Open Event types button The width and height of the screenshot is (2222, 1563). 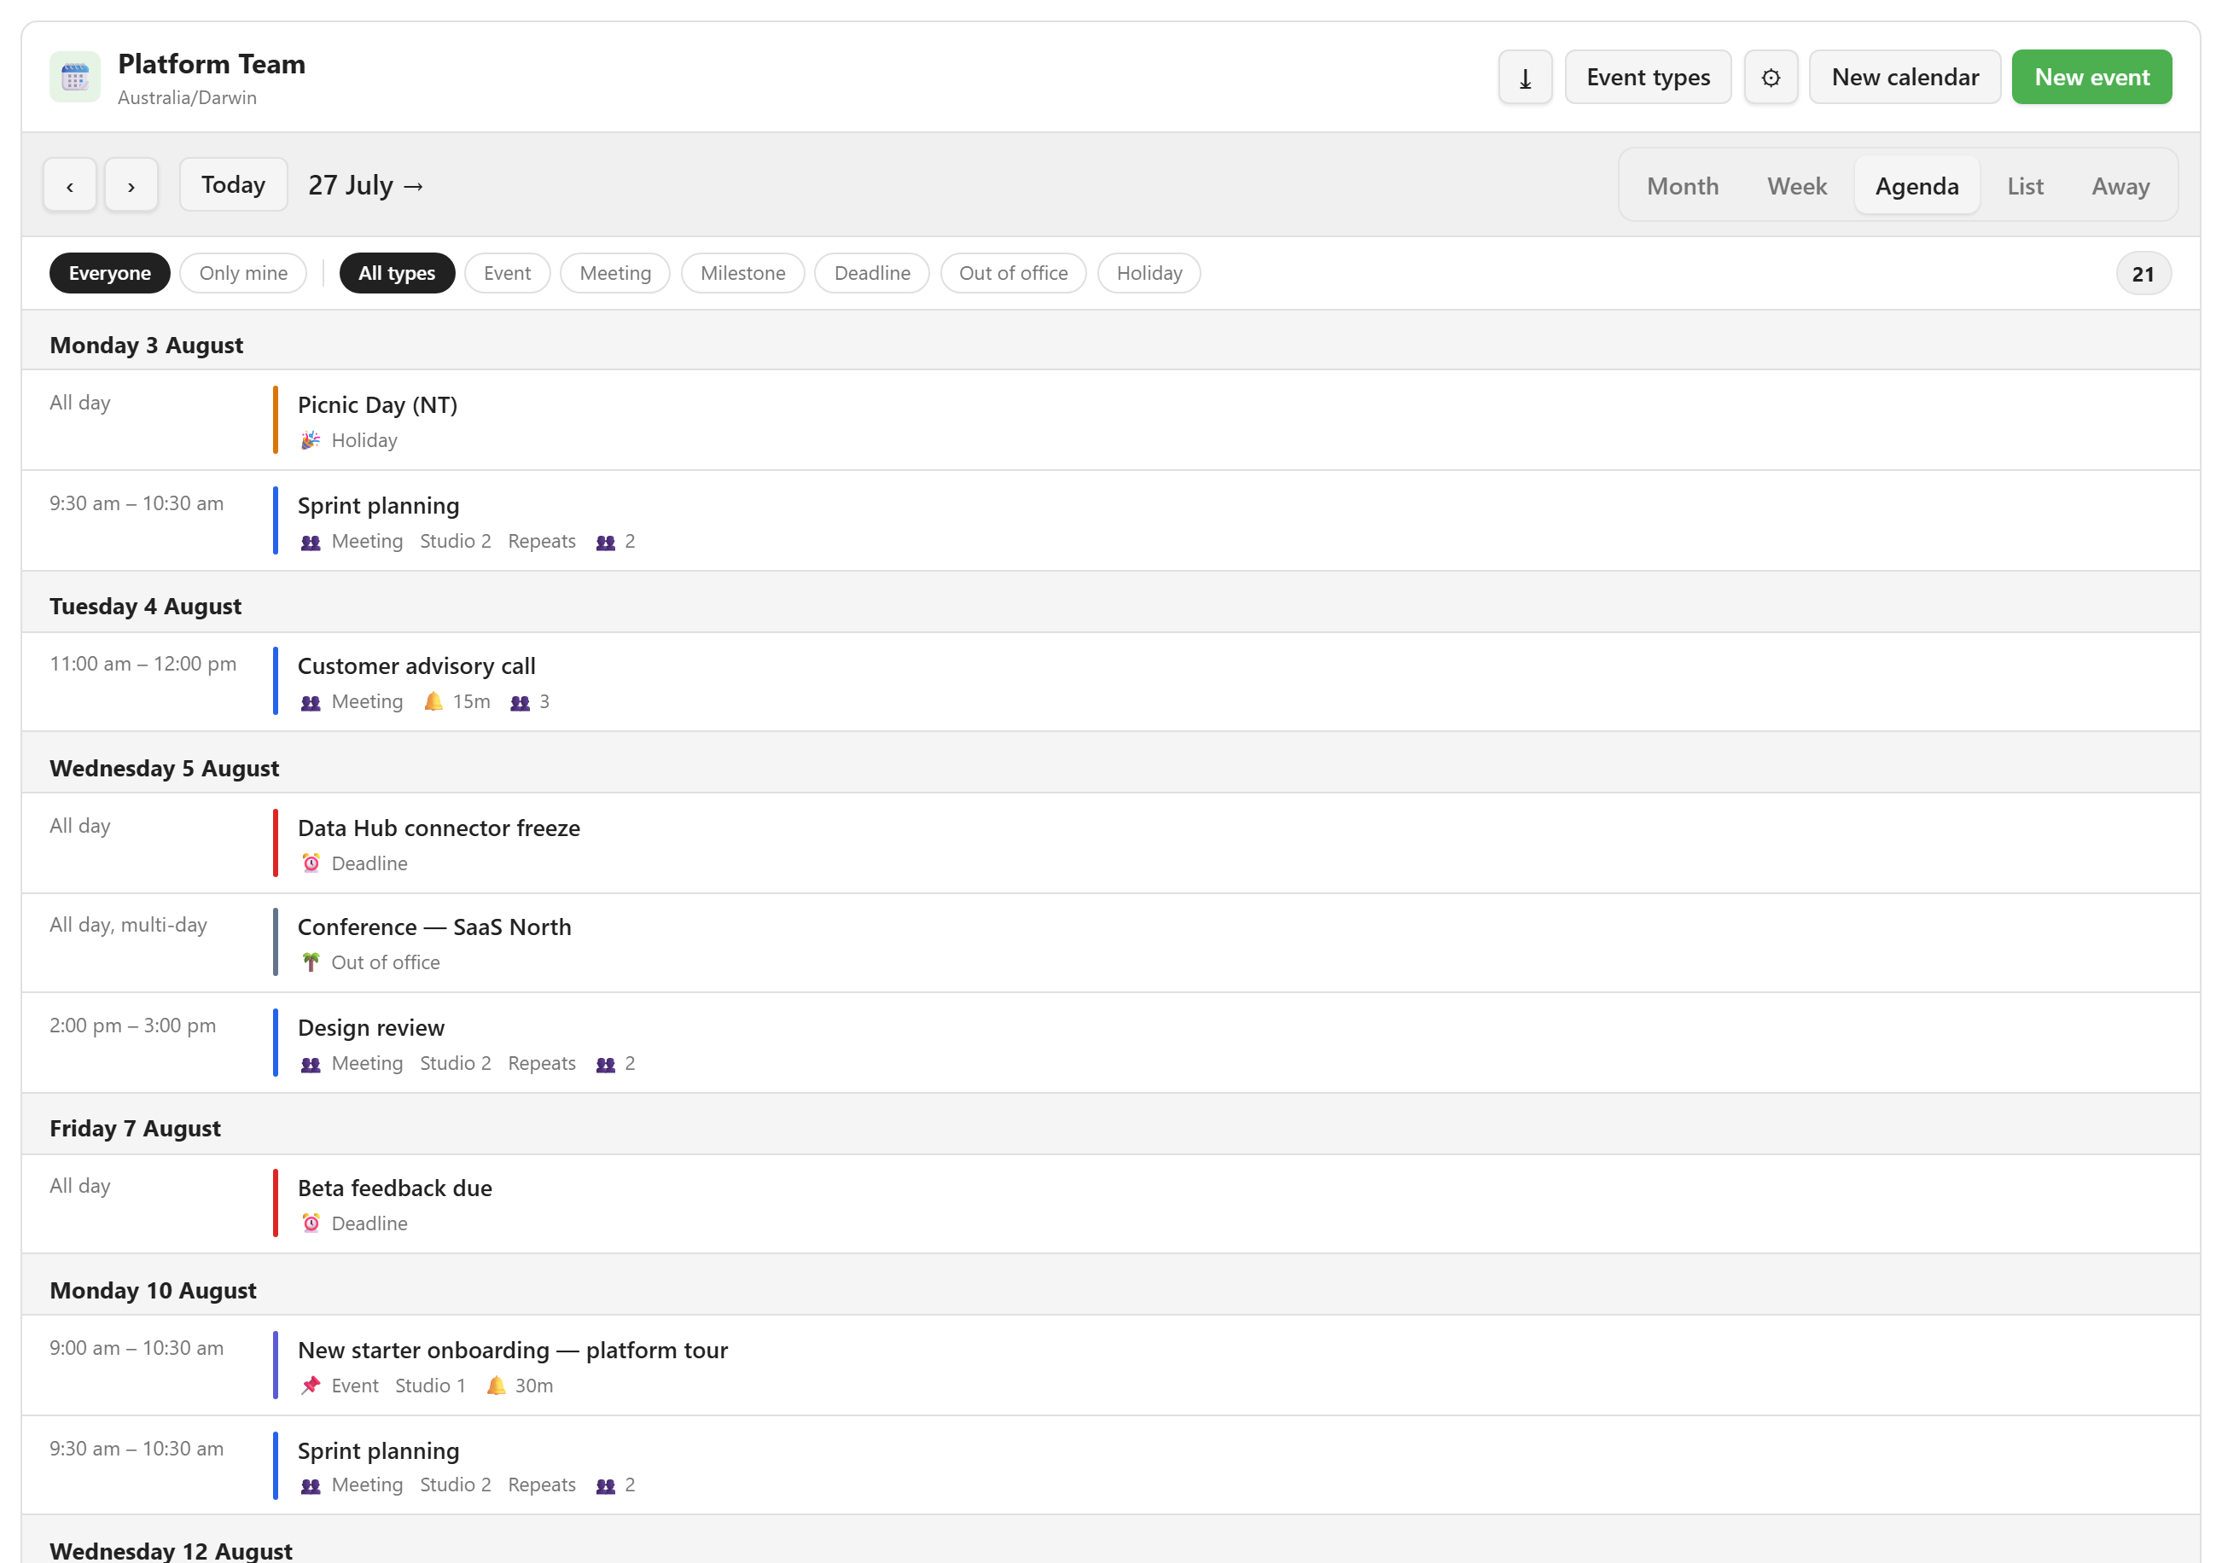point(1648,78)
